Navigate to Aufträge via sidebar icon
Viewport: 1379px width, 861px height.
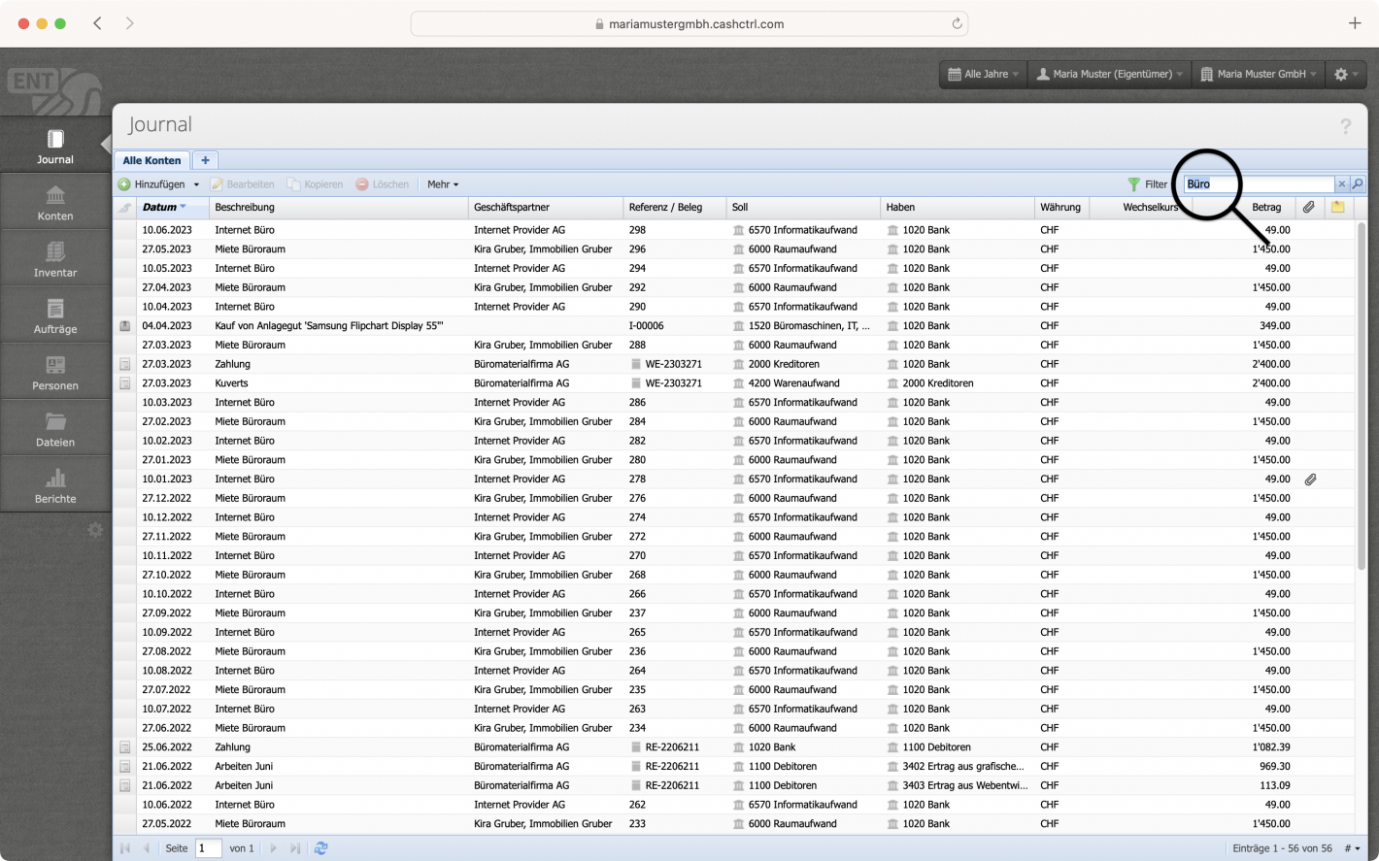click(x=54, y=314)
